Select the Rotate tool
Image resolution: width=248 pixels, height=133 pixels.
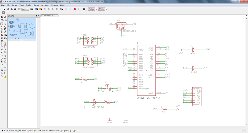click(x=5, y=27)
